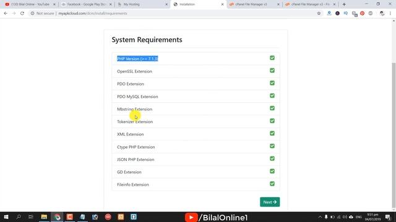Click the PDO MySQL Extension label
This screenshot has width=396, height=222.
pyautogui.click(x=137, y=96)
